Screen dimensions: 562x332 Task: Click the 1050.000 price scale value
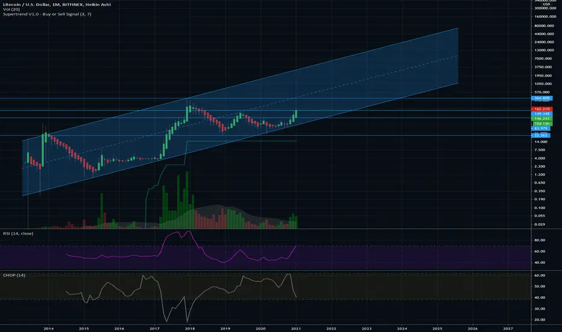click(543, 84)
